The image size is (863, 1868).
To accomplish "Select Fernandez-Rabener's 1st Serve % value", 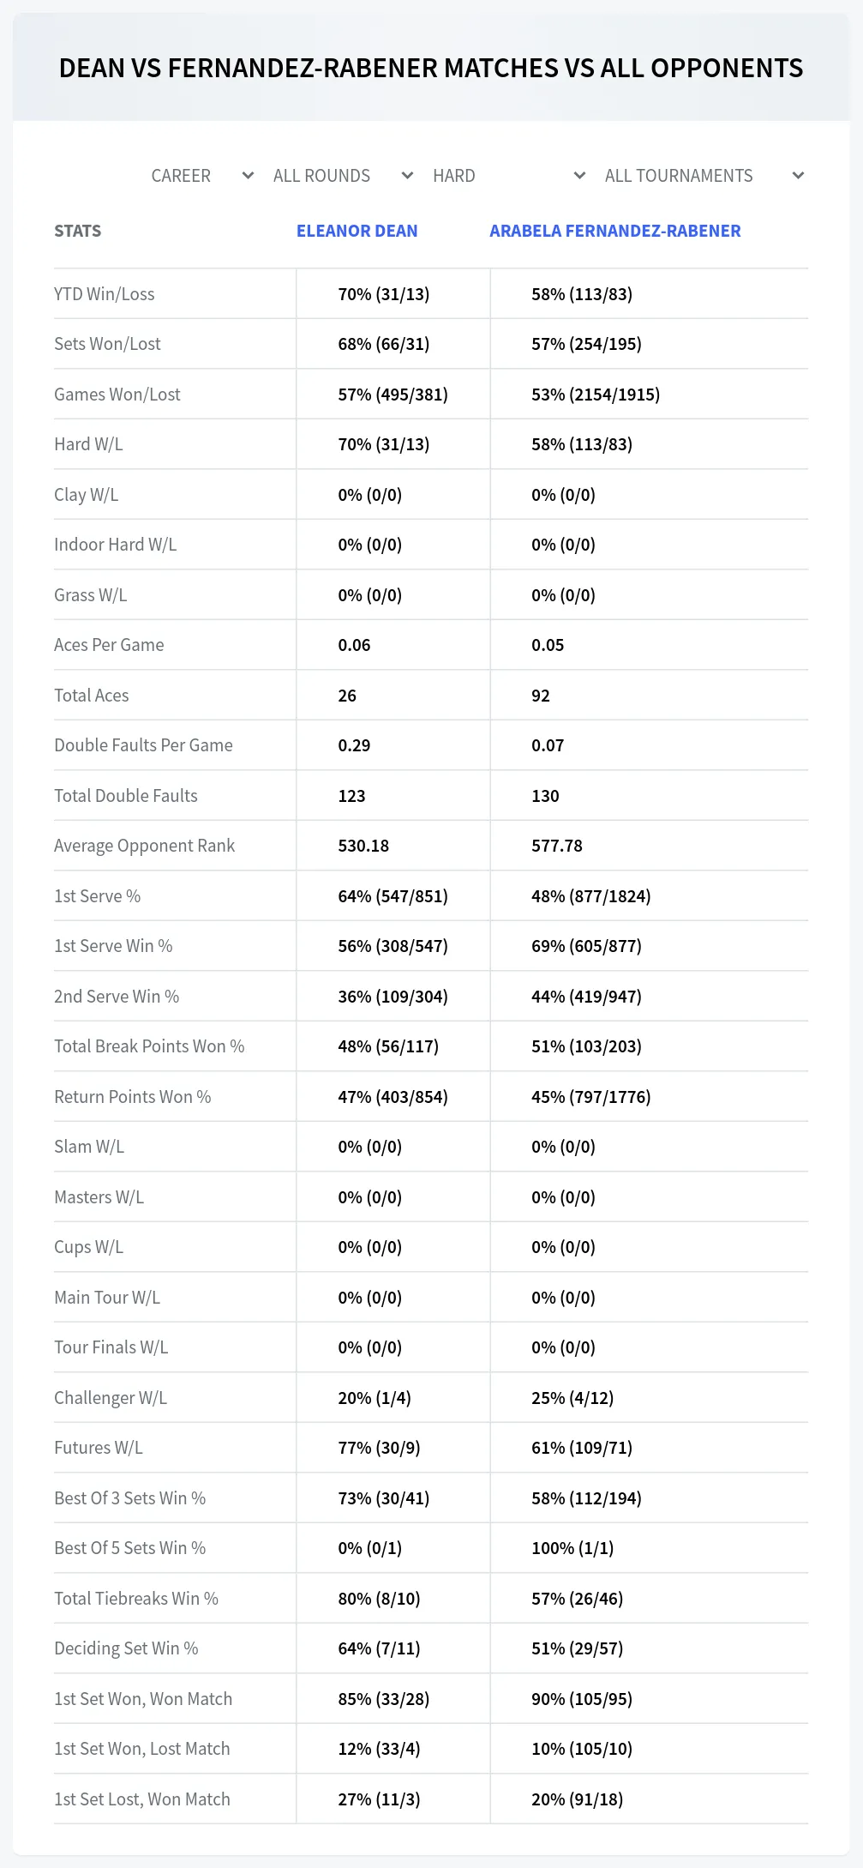I will click(591, 896).
